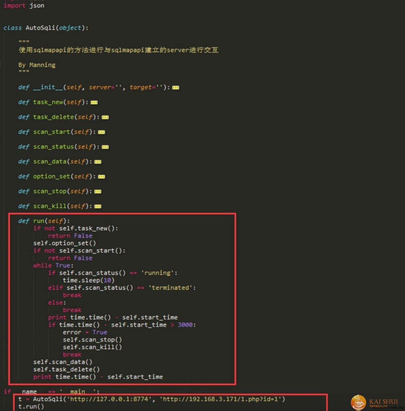The height and width of the screenshot is (411, 405).
Task: Click the 'running' string literal
Action: tap(157, 273)
